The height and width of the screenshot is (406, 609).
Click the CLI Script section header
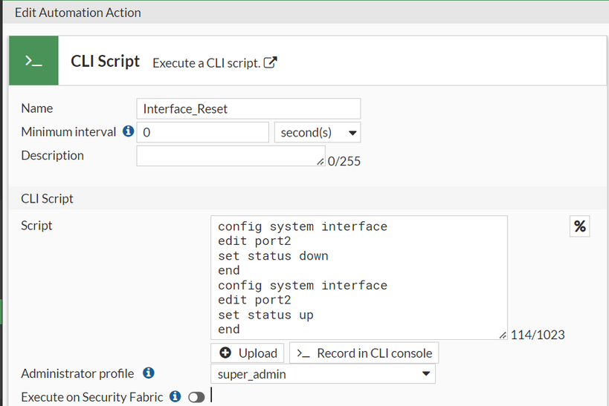click(47, 198)
